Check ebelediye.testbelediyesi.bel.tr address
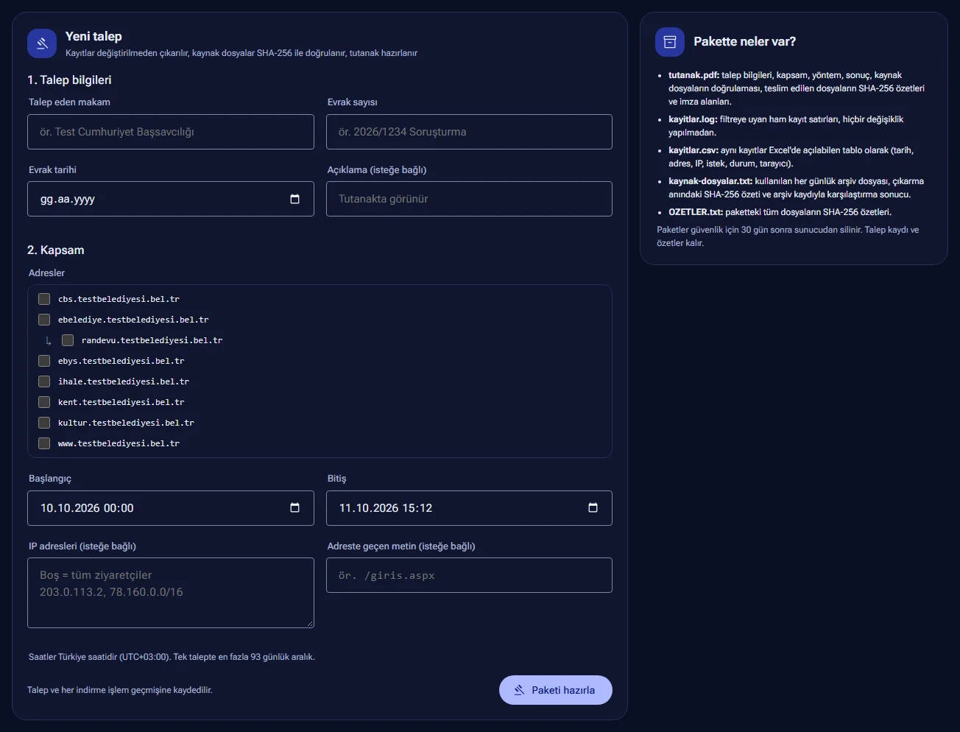Viewport: 960px width, 732px height. coord(44,320)
